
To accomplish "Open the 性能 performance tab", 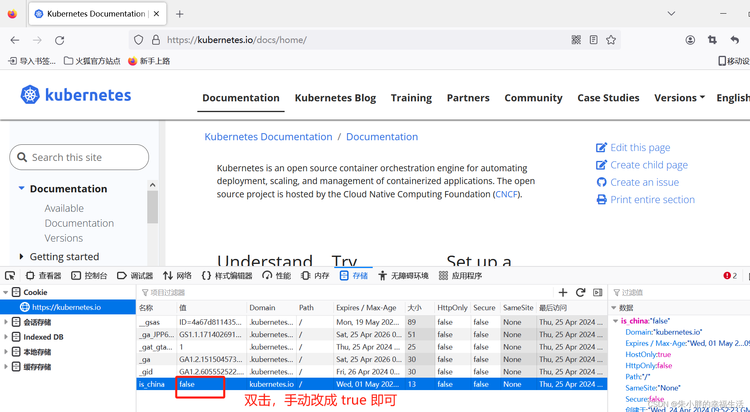I will click(277, 275).
